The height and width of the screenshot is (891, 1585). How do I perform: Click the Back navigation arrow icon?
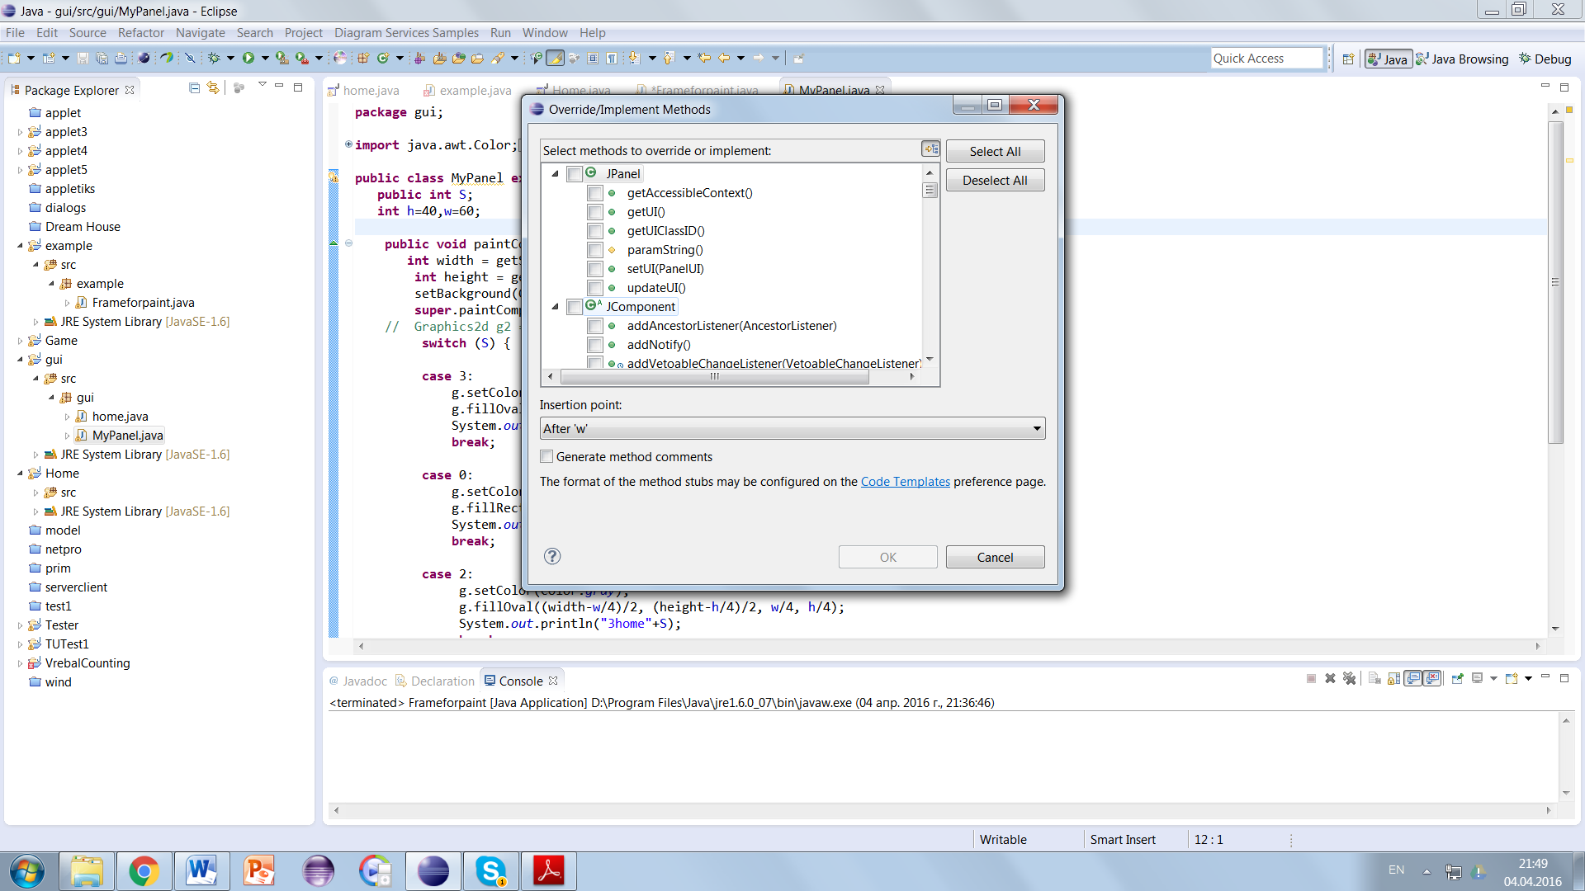(x=723, y=58)
